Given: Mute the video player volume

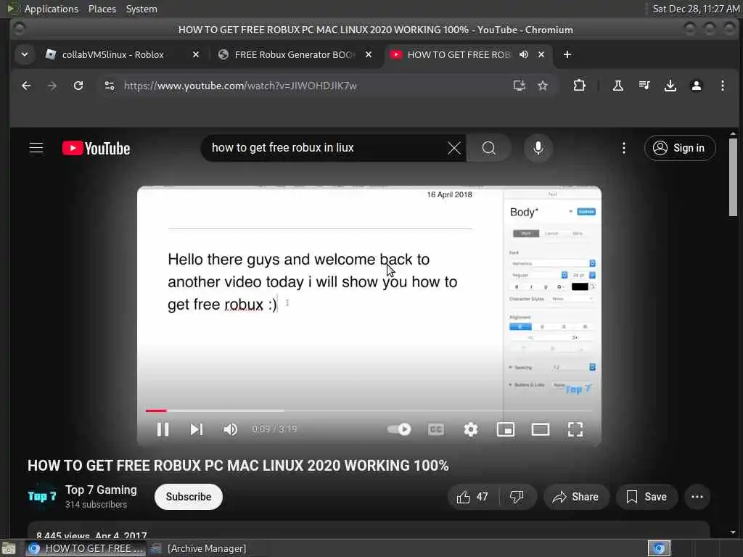Looking at the screenshot, I should pyautogui.click(x=230, y=429).
